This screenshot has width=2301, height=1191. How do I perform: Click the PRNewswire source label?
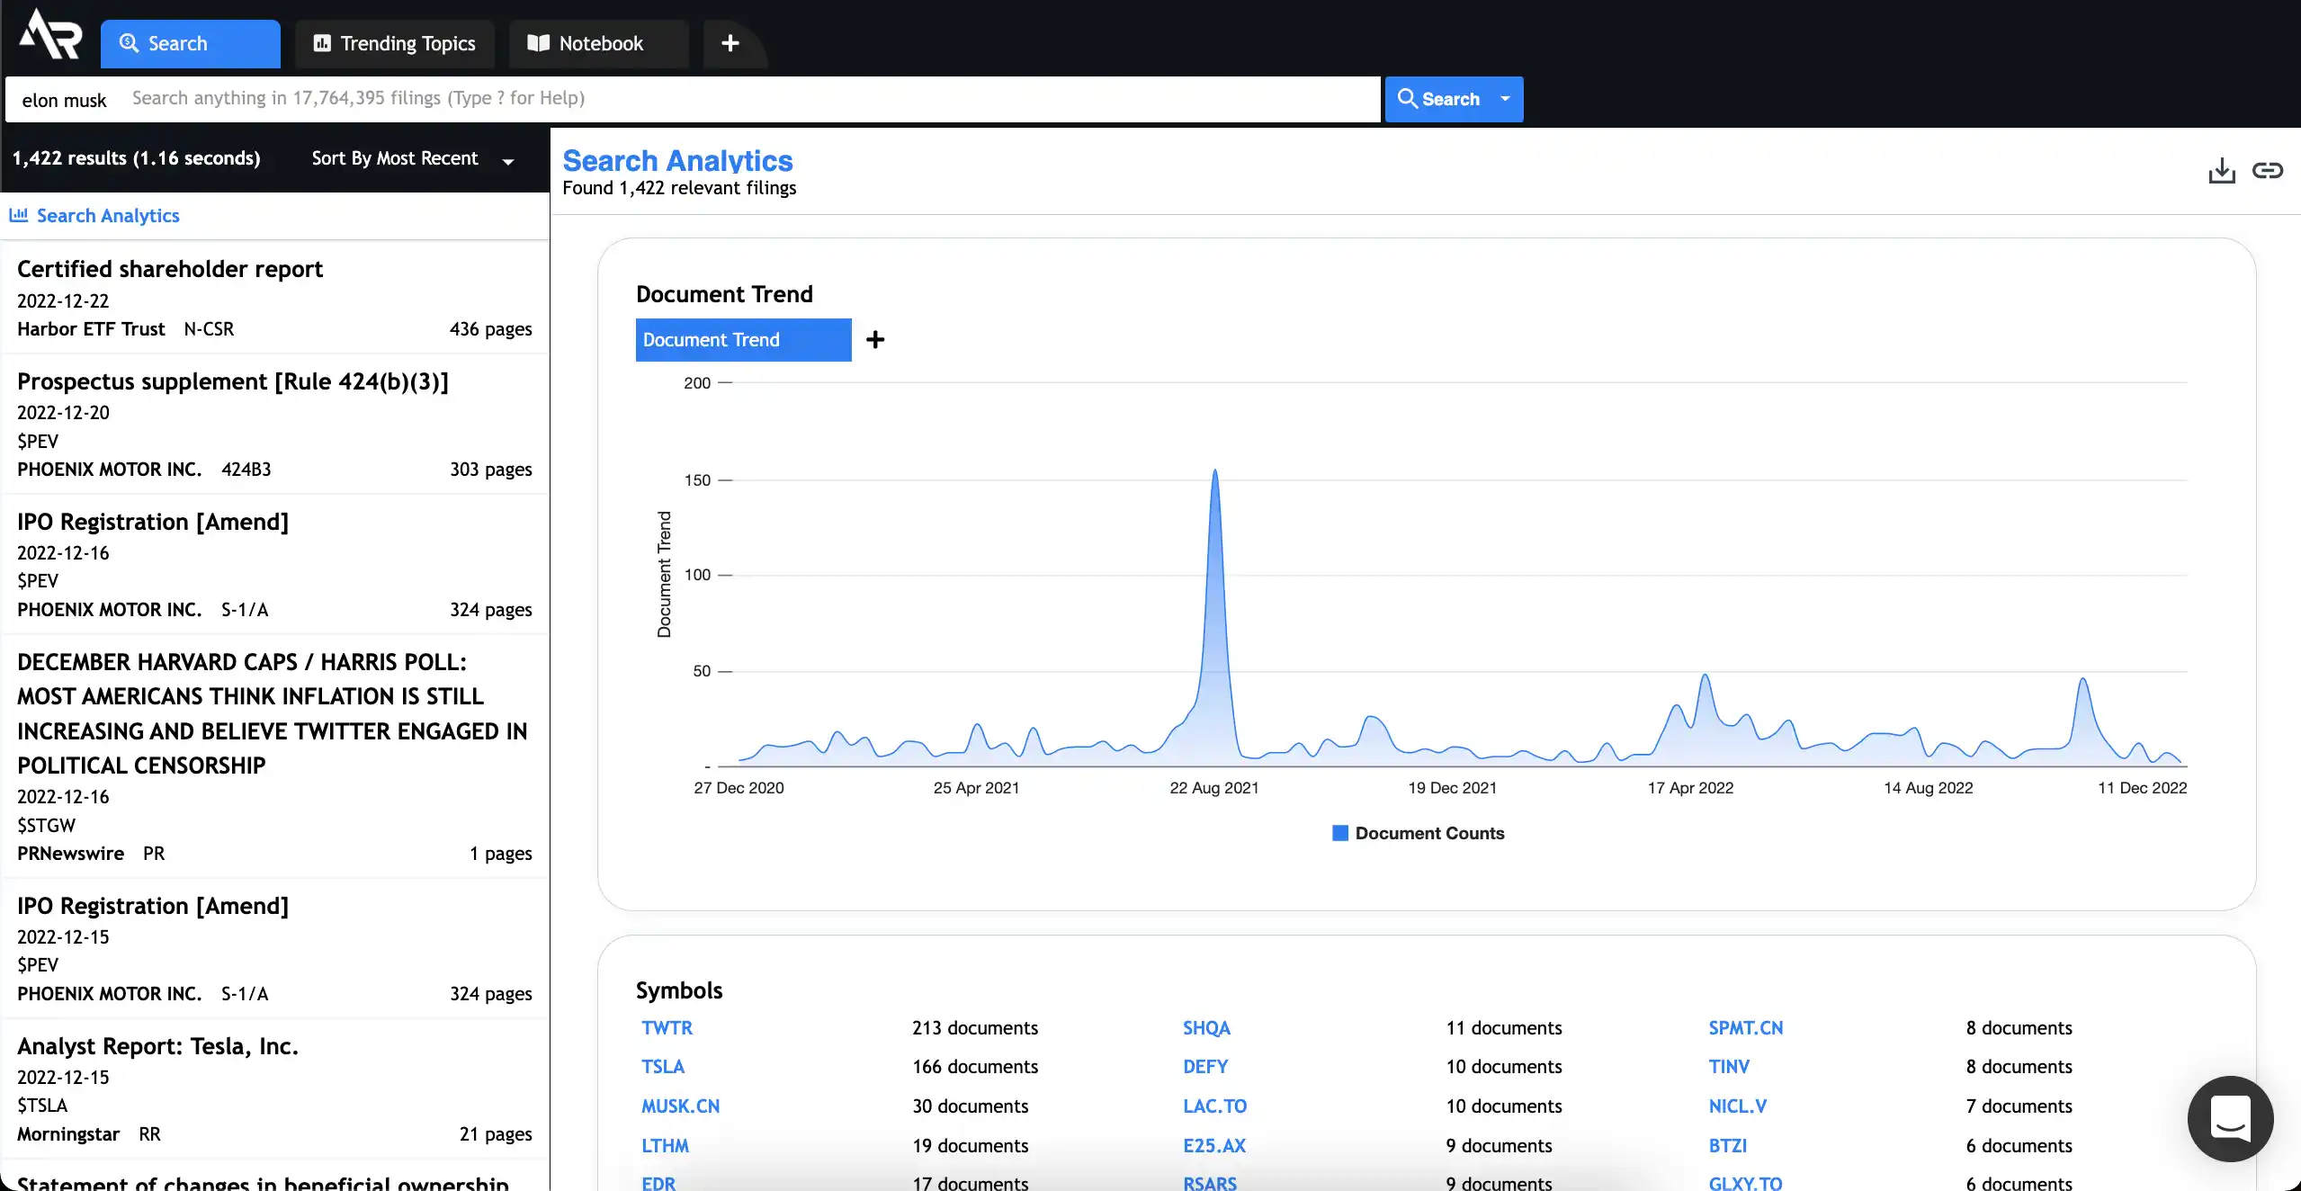point(70,854)
